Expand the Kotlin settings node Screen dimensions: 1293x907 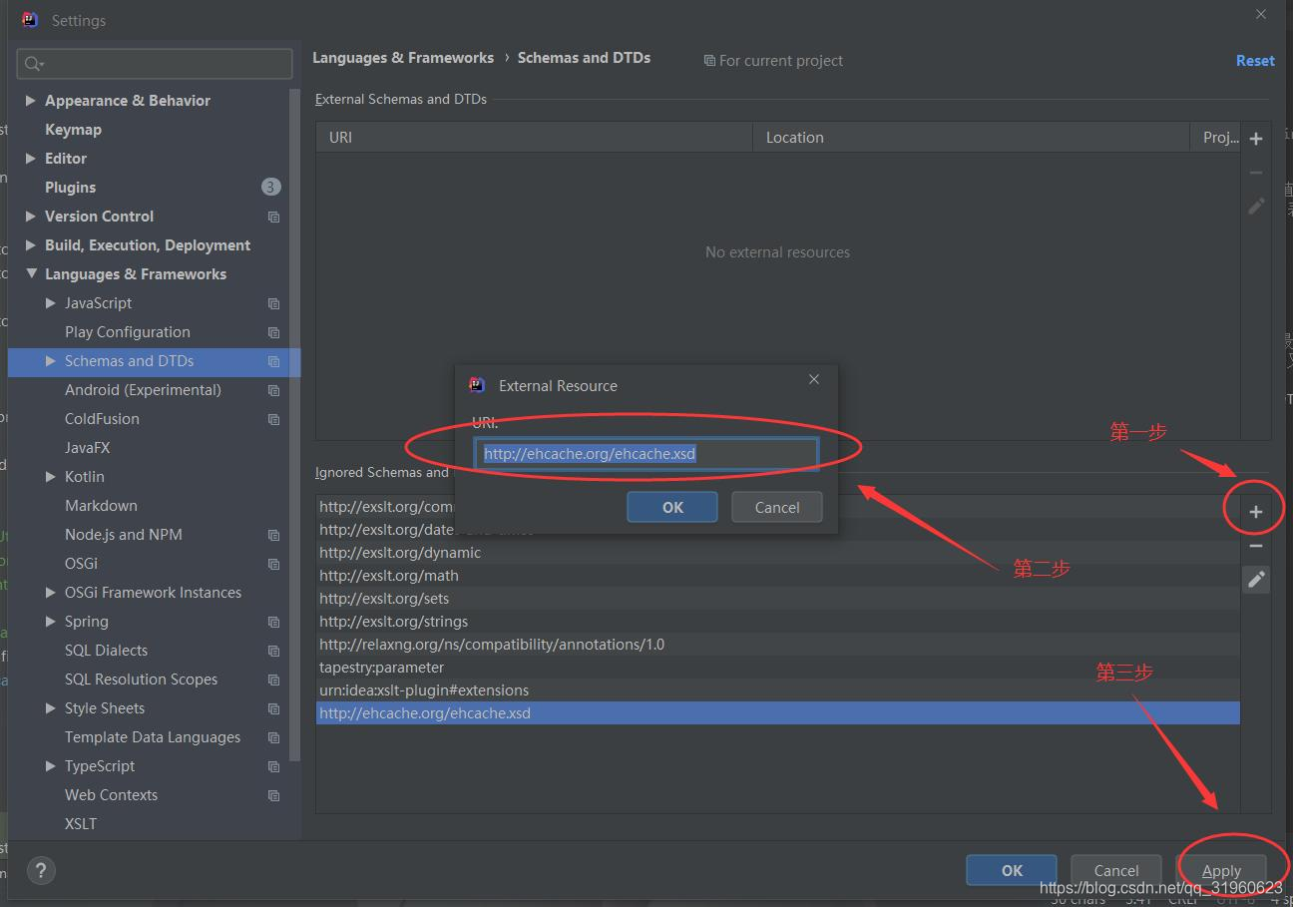point(51,477)
